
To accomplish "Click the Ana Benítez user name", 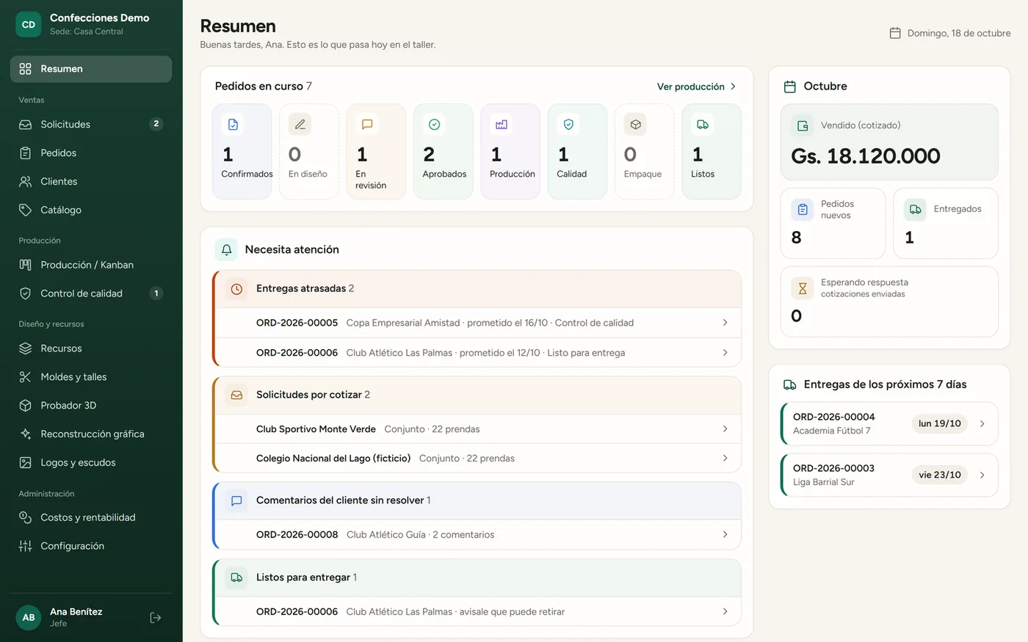I will 76,612.
